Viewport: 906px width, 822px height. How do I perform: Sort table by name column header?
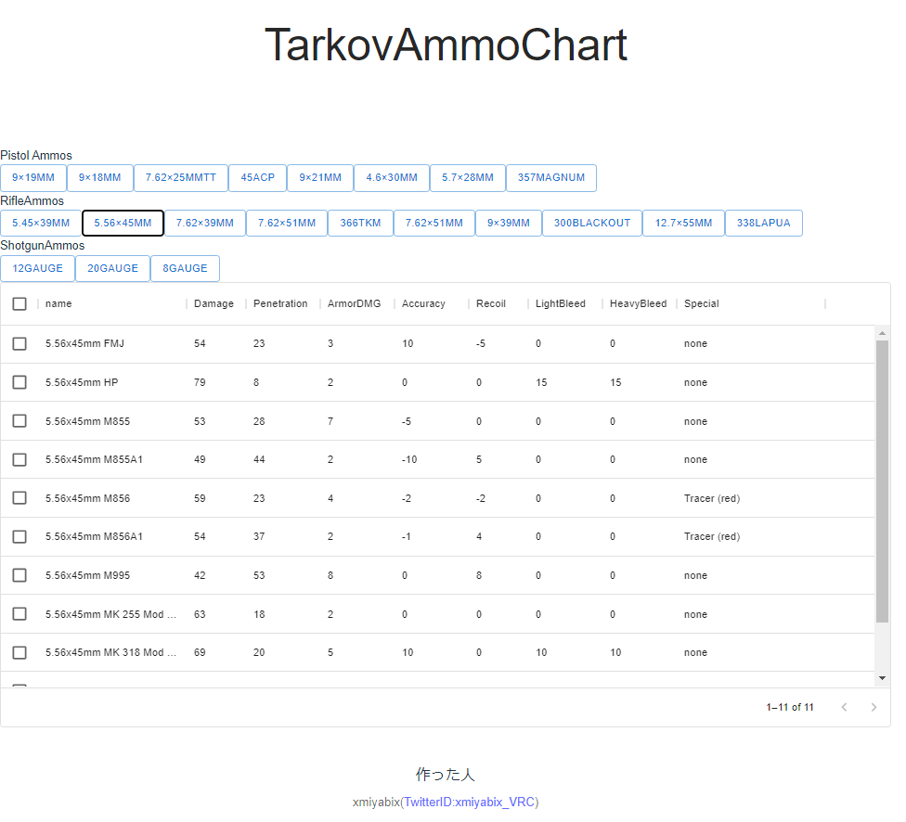(x=58, y=304)
